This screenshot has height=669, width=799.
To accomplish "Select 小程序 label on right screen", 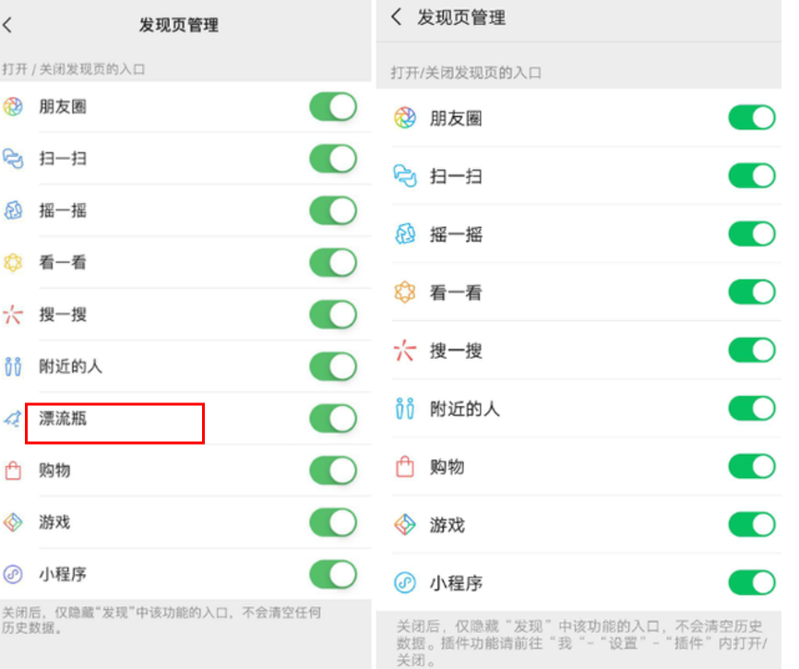I will (456, 583).
